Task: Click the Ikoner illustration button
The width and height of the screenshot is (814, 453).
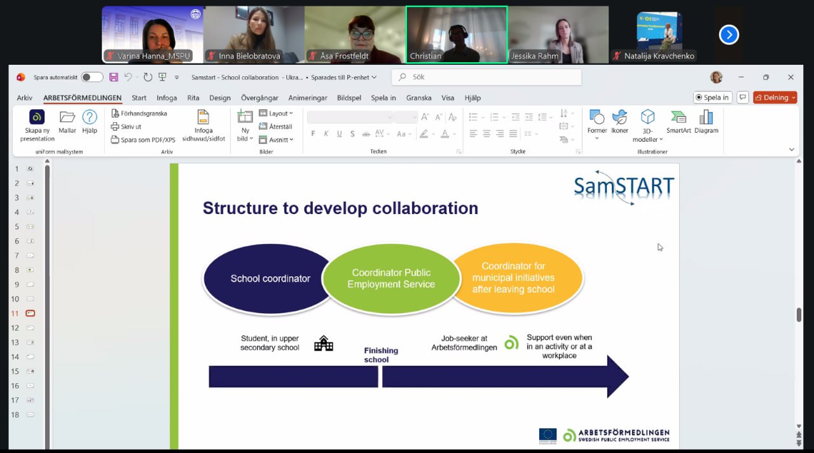Action: (x=619, y=118)
